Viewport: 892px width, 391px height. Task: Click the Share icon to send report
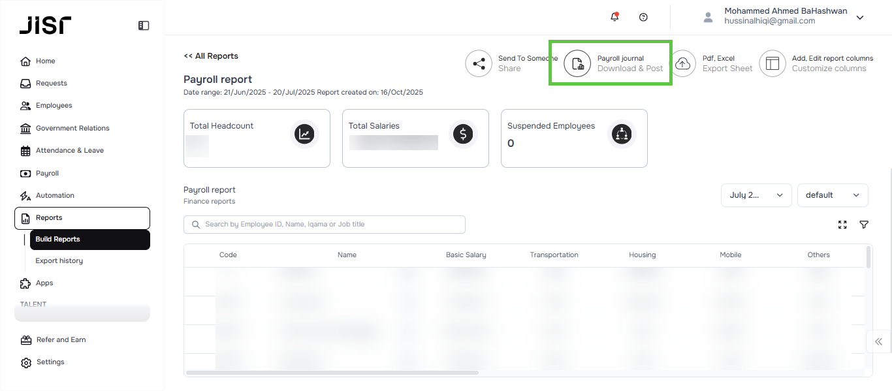tap(479, 64)
